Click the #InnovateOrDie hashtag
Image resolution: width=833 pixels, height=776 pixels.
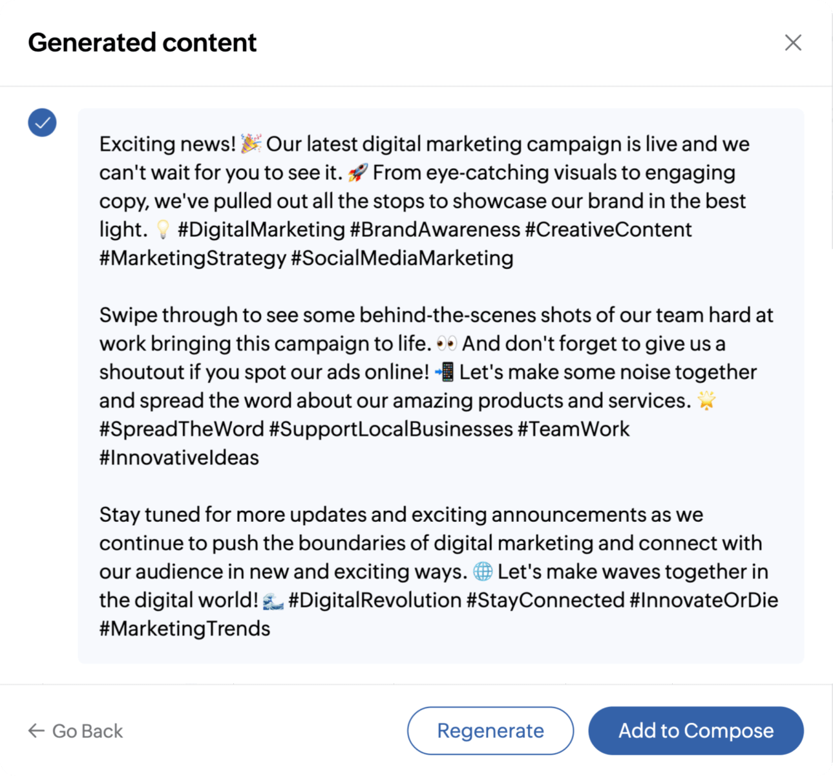coord(704,600)
